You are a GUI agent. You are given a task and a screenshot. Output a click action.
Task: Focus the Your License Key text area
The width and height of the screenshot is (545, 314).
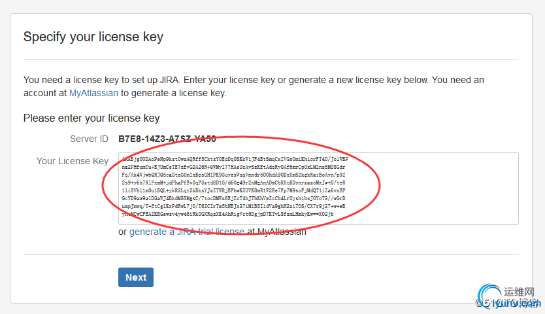[318, 188]
